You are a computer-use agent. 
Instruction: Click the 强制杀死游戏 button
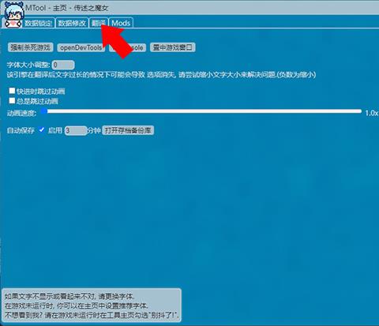[31, 47]
